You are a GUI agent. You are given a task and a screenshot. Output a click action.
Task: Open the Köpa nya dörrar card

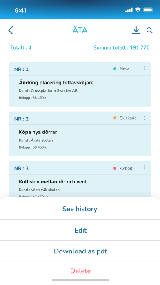(80, 134)
